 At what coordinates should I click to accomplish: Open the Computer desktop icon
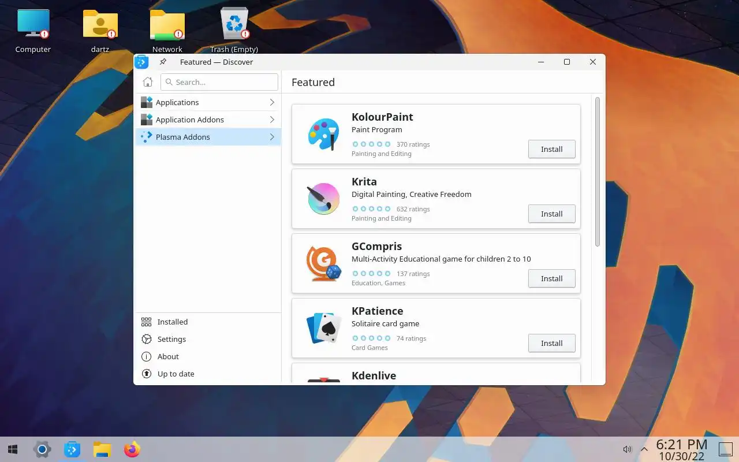click(33, 24)
